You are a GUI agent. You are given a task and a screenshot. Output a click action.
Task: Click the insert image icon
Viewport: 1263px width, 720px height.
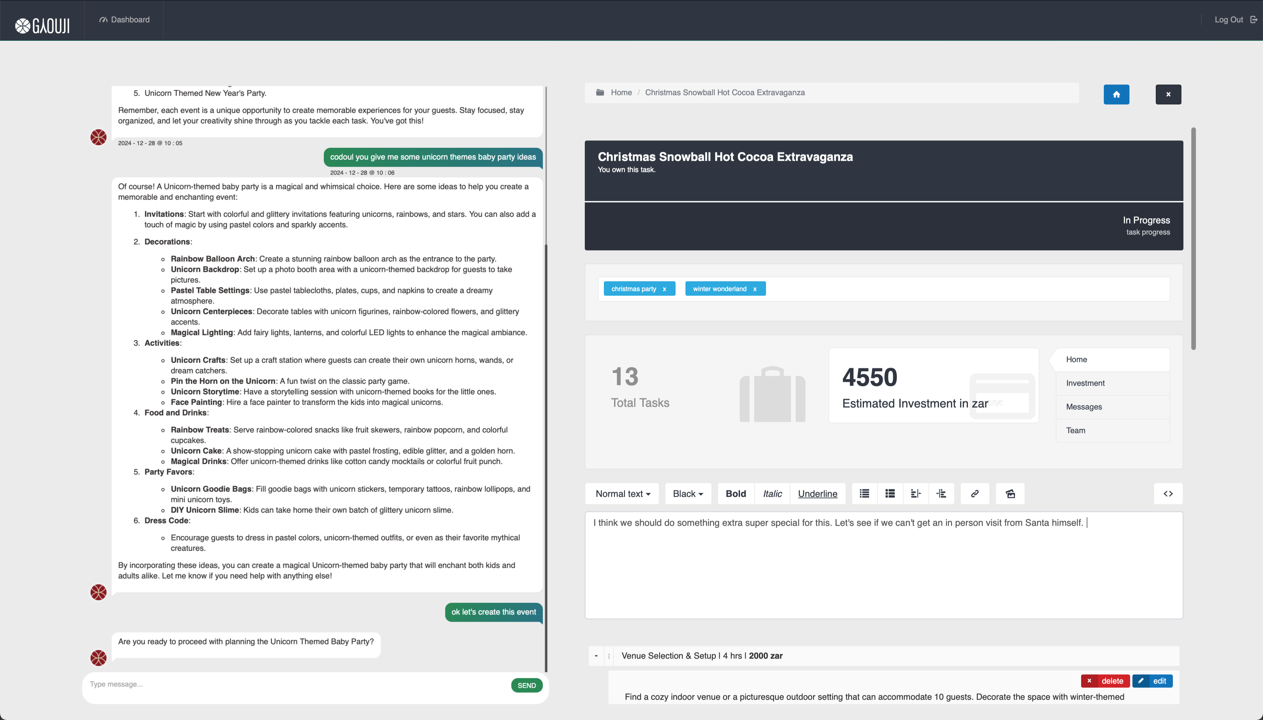point(1010,494)
